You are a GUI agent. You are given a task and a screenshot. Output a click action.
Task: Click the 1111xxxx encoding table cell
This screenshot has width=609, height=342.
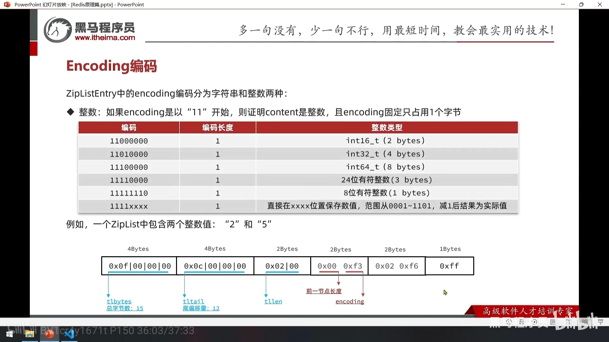pyautogui.click(x=129, y=206)
